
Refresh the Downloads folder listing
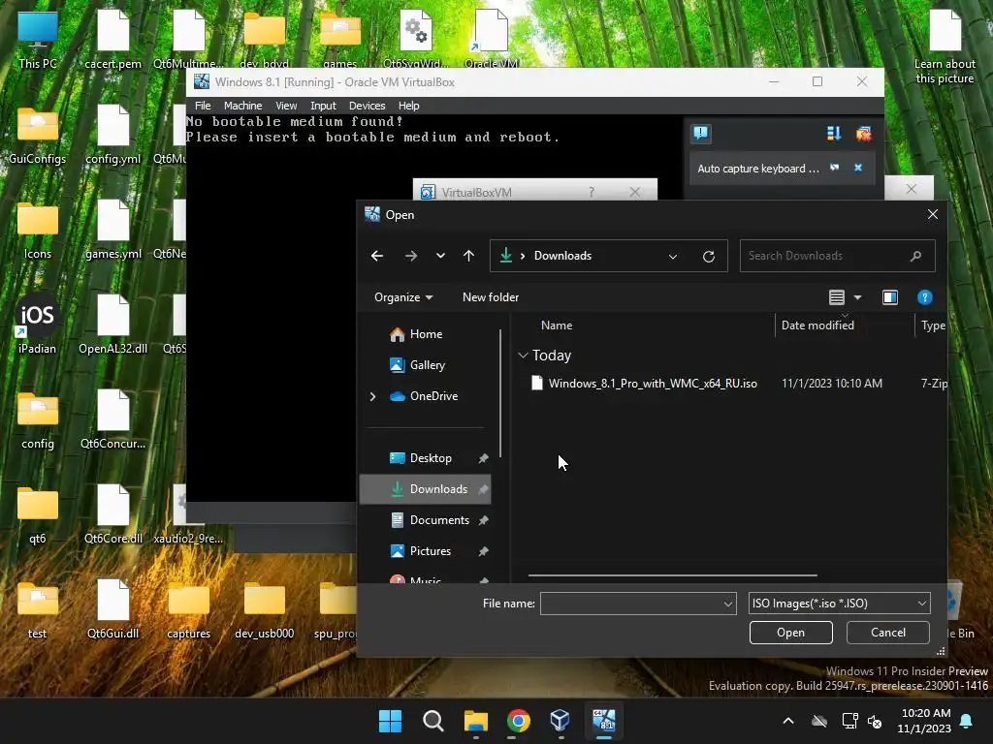(x=709, y=256)
